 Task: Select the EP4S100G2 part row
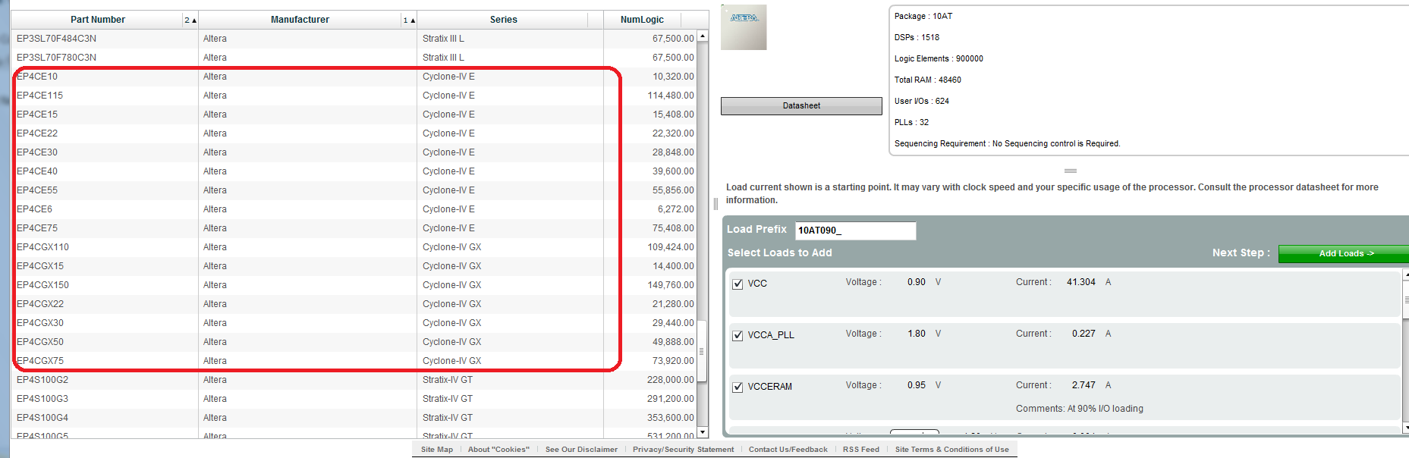(354, 380)
